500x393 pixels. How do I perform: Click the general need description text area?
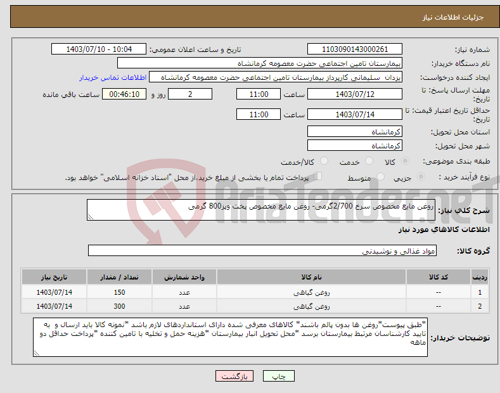pos(261,210)
